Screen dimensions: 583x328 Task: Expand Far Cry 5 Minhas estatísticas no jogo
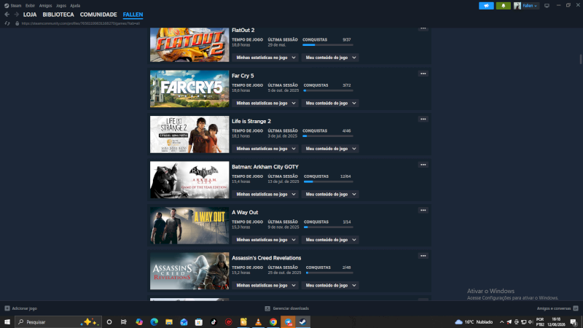point(265,103)
